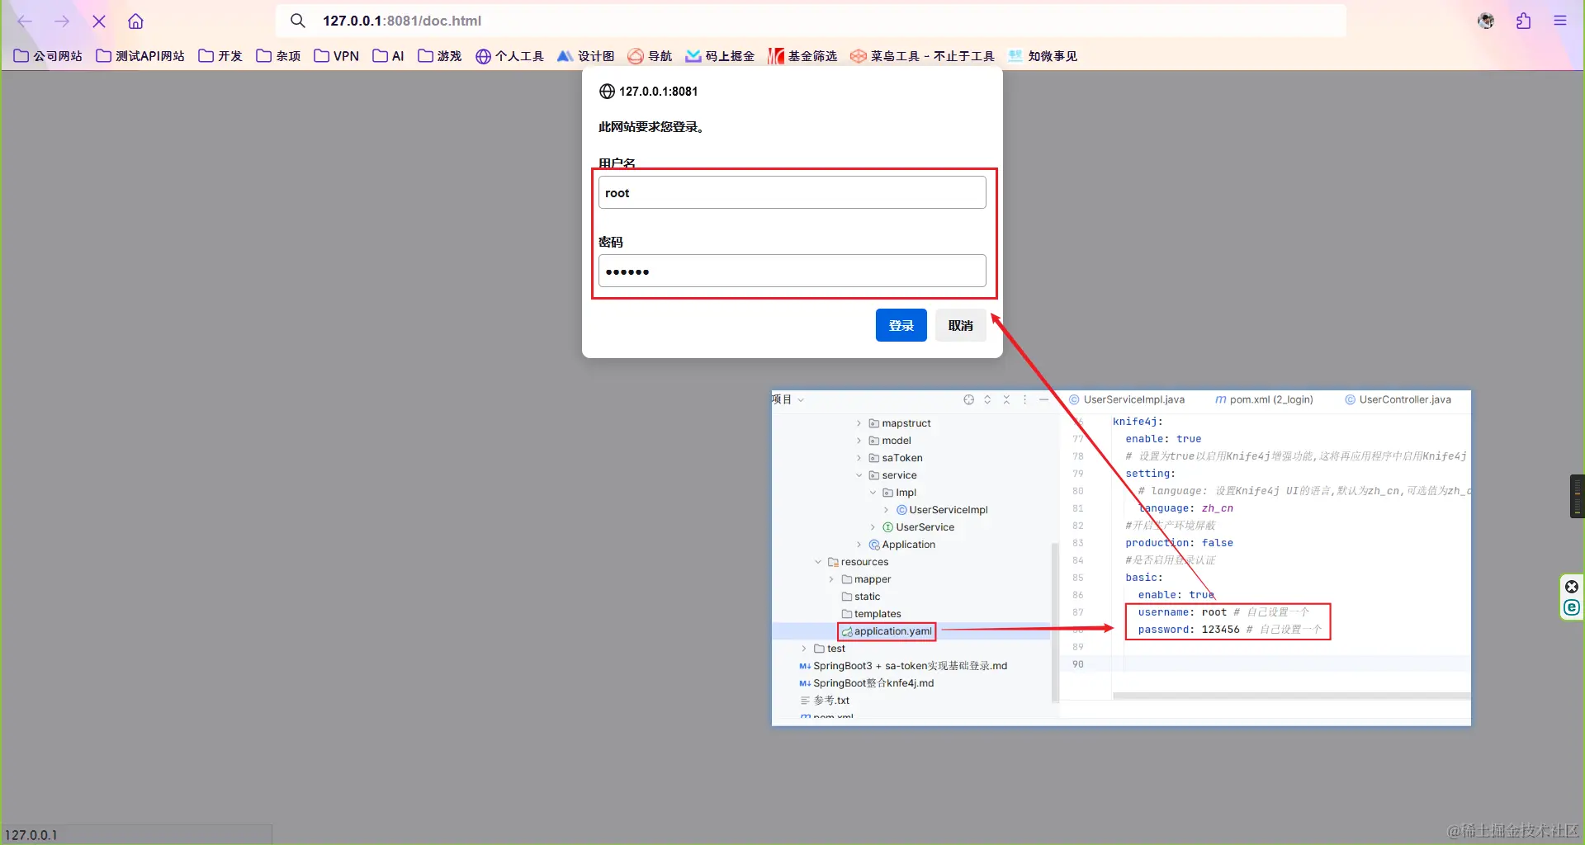Click the vertical three-dots options in IDE panel

click(x=1025, y=399)
